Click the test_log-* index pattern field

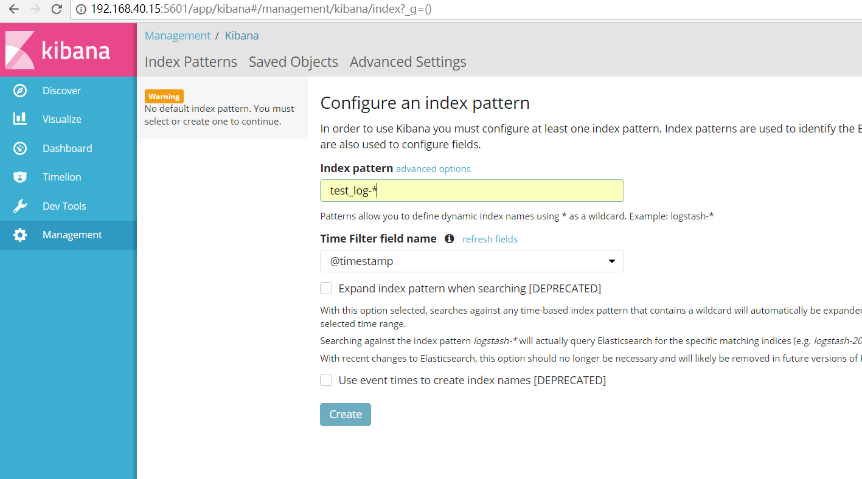[472, 190]
